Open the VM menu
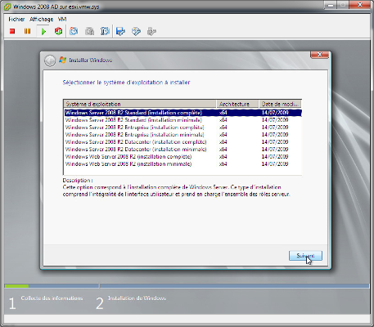This screenshot has height=327, width=374. pyautogui.click(x=62, y=20)
